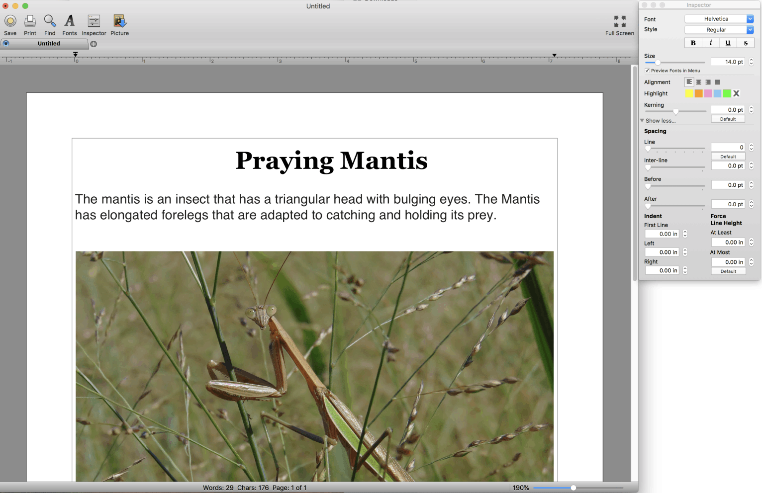This screenshot has height=493, width=762.
Task: Set alignment to center
Action: [x=698, y=82]
